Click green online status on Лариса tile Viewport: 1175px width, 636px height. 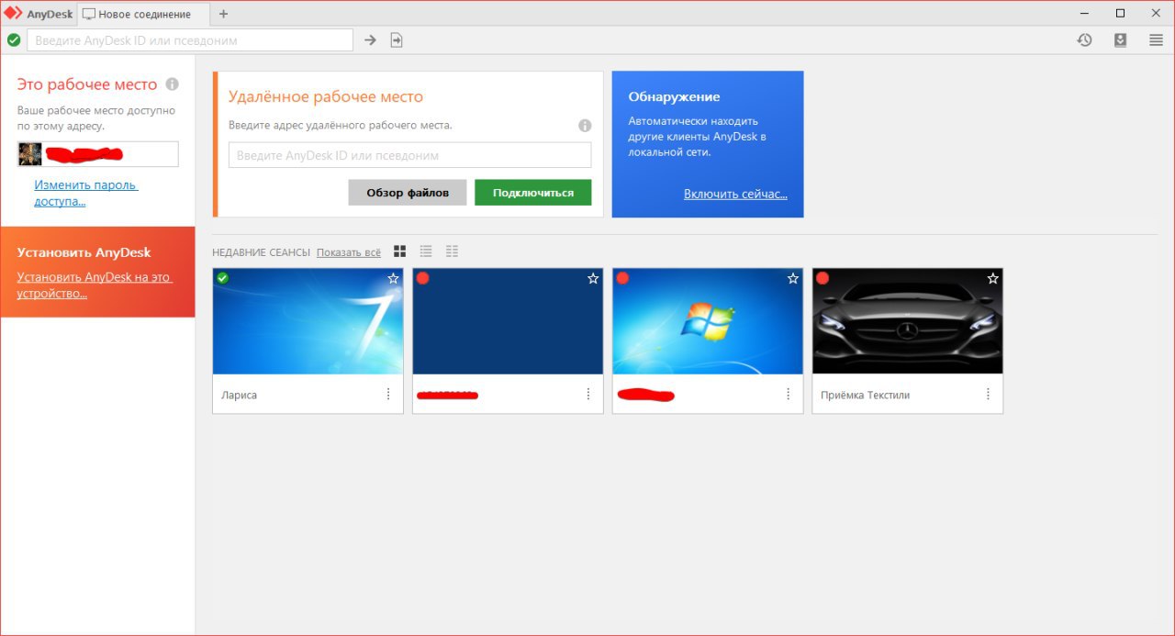[x=222, y=278]
